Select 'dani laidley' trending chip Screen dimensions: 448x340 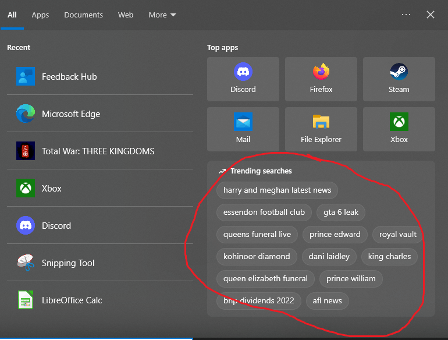point(329,257)
